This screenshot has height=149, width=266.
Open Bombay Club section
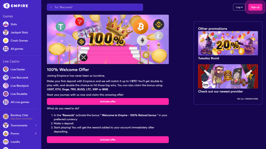[x=20, y=116]
